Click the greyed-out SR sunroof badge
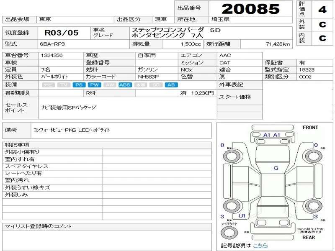This screenshot has height=251, width=335. (156, 85)
